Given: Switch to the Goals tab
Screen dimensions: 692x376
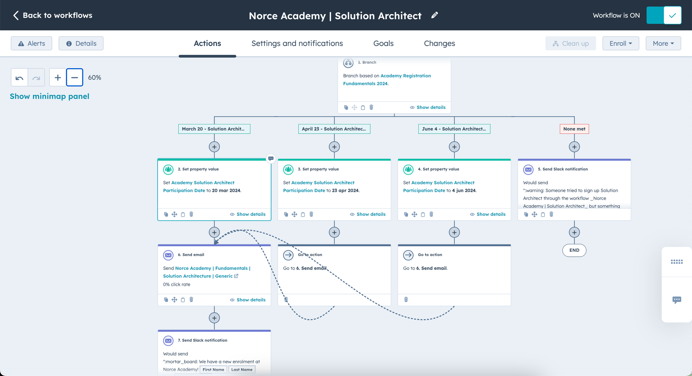Looking at the screenshot, I should [x=383, y=43].
